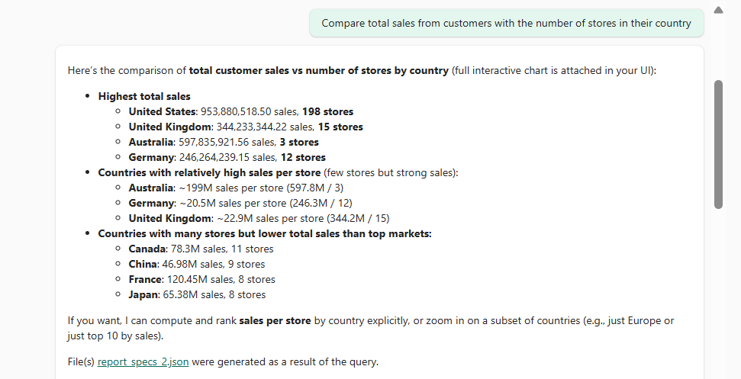Click the 'If you want, I can compute' paragraph

[371, 328]
